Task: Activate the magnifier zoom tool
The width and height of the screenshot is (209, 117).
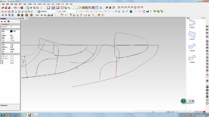Action: click(x=34, y=8)
